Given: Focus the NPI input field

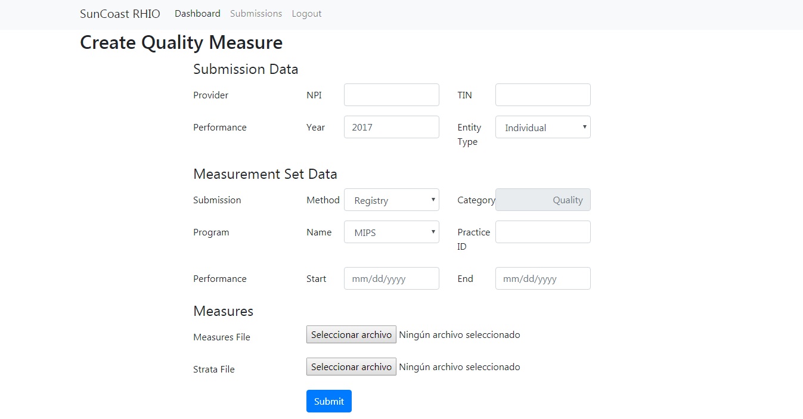Looking at the screenshot, I should tap(392, 95).
